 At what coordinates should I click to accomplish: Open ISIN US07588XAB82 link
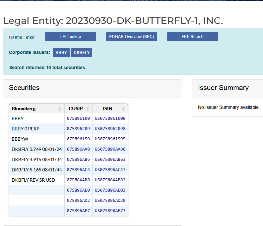click(x=110, y=180)
